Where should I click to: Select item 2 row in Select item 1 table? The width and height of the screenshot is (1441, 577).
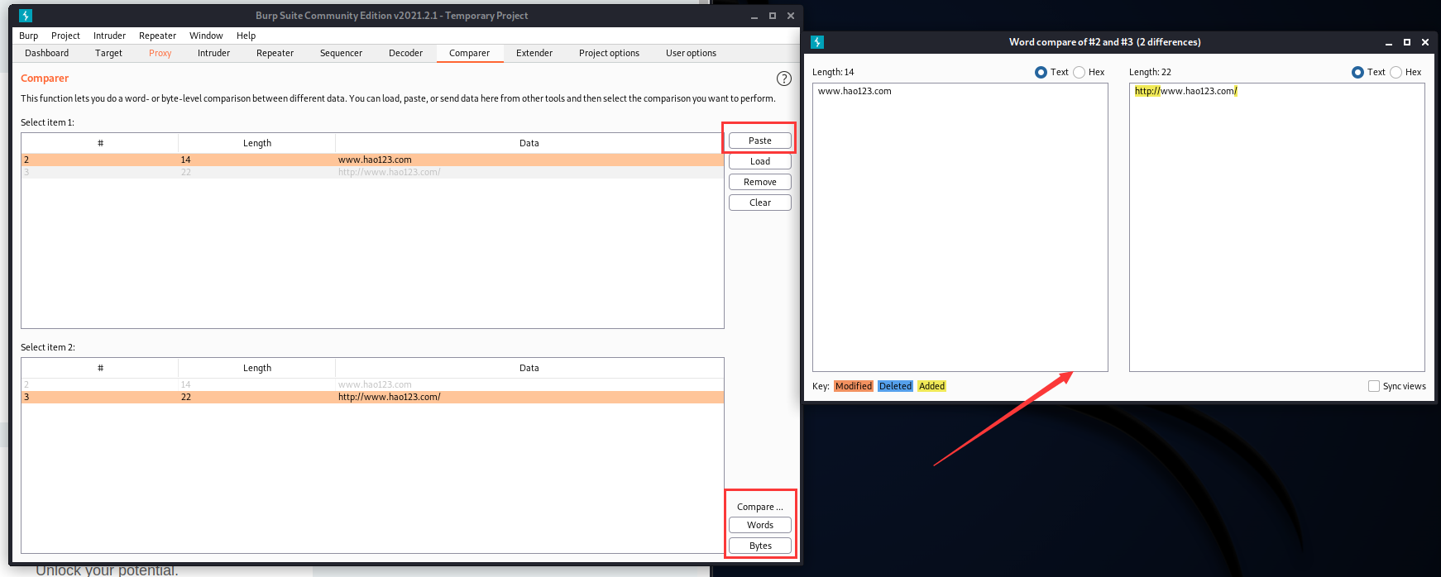[372, 160]
